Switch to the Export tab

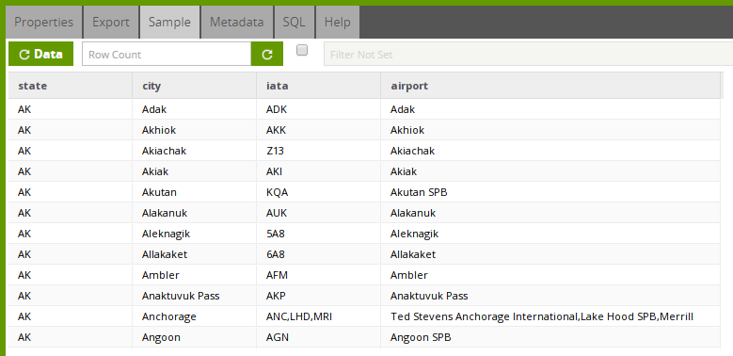[111, 22]
